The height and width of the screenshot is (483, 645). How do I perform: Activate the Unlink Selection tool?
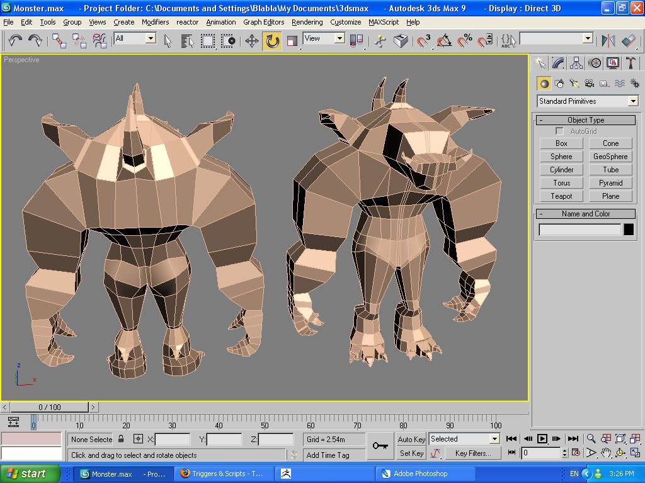click(x=79, y=41)
